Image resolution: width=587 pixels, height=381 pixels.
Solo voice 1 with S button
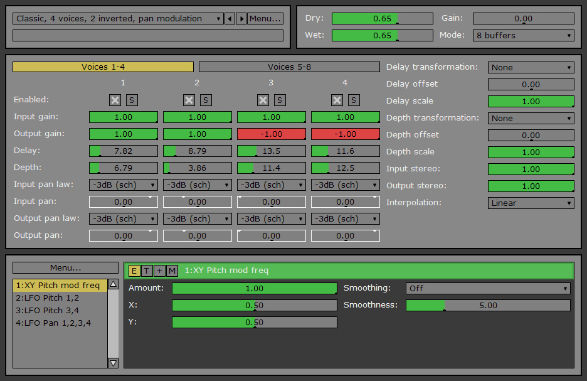point(132,100)
